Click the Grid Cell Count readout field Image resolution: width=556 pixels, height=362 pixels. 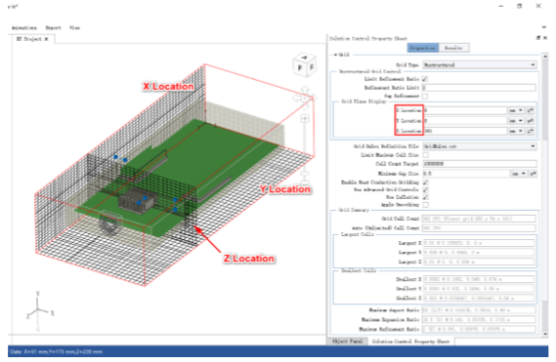click(x=479, y=219)
